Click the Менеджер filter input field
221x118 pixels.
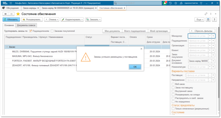(x=198, y=36)
